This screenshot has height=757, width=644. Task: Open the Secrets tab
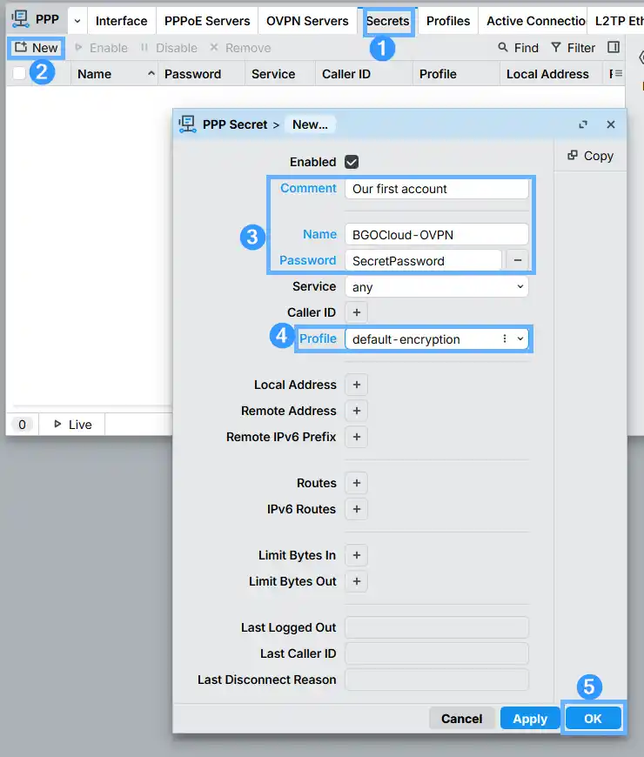click(x=387, y=21)
